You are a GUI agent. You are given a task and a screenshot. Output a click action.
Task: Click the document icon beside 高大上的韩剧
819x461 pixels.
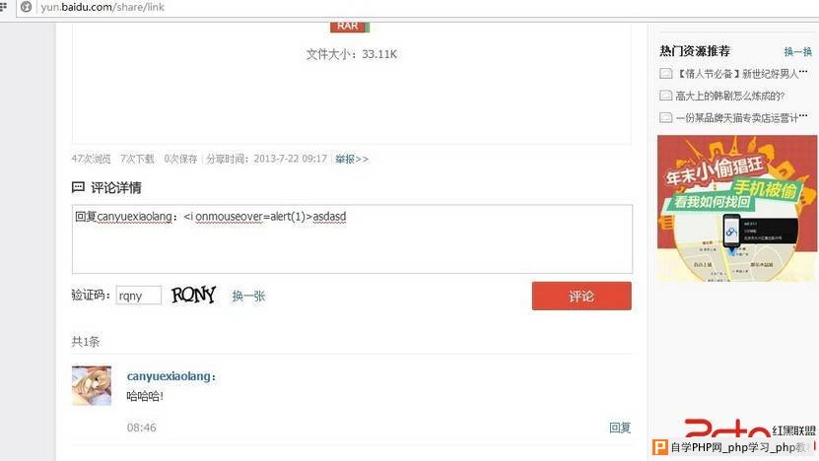coord(665,96)
